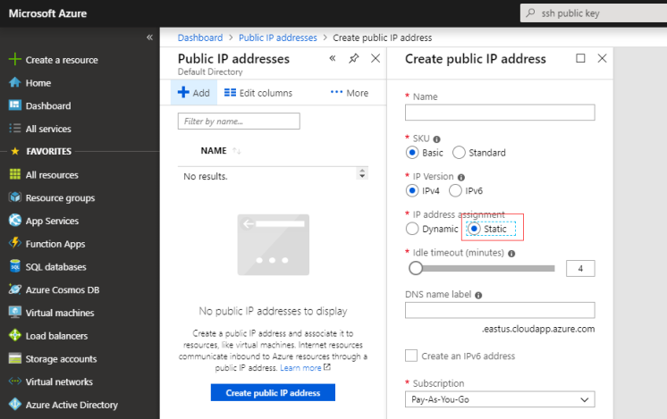Click the ssh public key search box

pyautogui.click(x=594, y=13)
